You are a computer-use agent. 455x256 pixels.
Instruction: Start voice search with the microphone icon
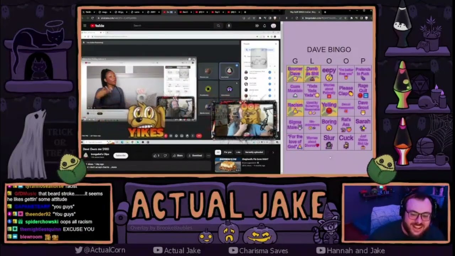229,26
